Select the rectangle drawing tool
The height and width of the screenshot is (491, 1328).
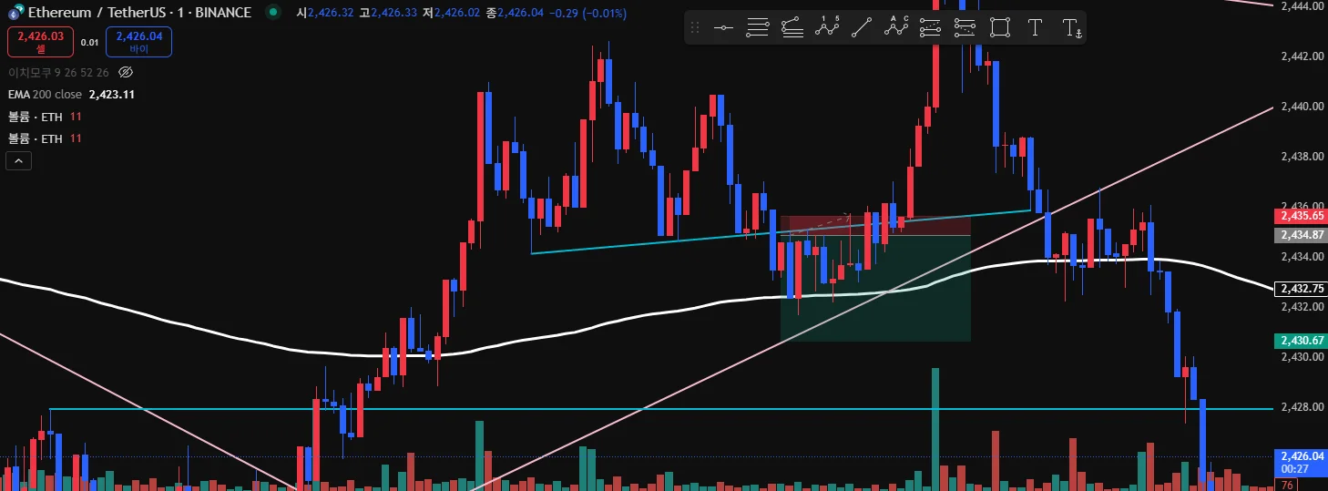[x=1000, y=28]
